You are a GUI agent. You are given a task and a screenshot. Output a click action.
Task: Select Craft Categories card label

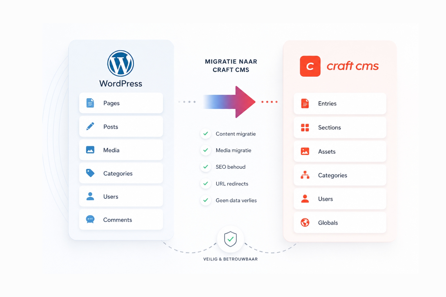coord(332,175)
